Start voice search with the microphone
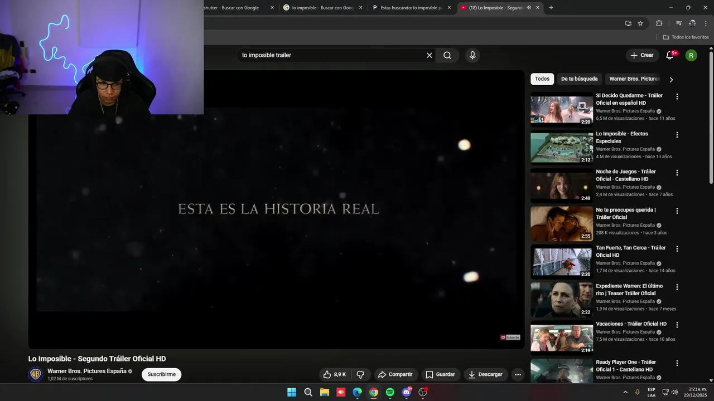Viewport: 714px width, 401px height. tap(472, 55)
